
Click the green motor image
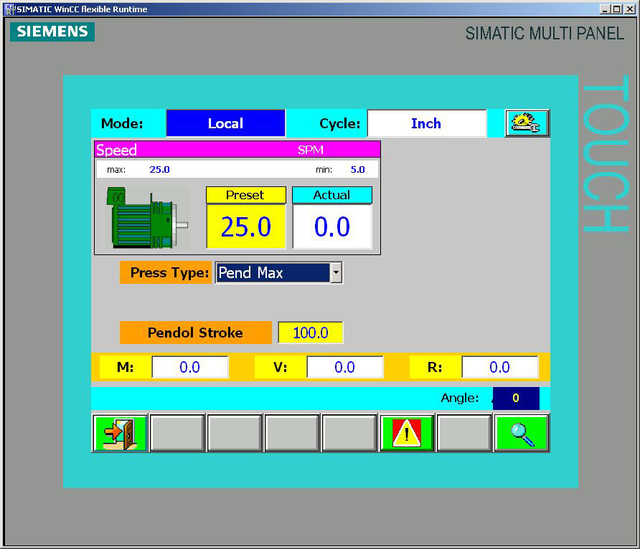point(147,218)
